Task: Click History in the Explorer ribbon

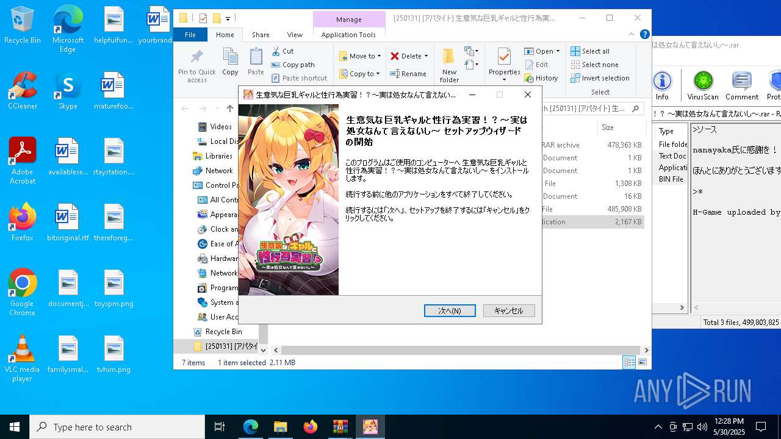Action: coord(541,78)
